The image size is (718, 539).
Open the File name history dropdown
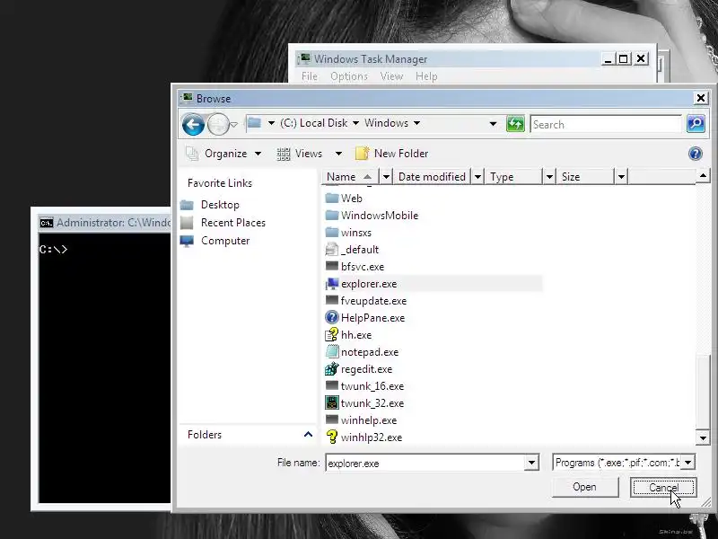pyautogui.click(x=531, y=463)
